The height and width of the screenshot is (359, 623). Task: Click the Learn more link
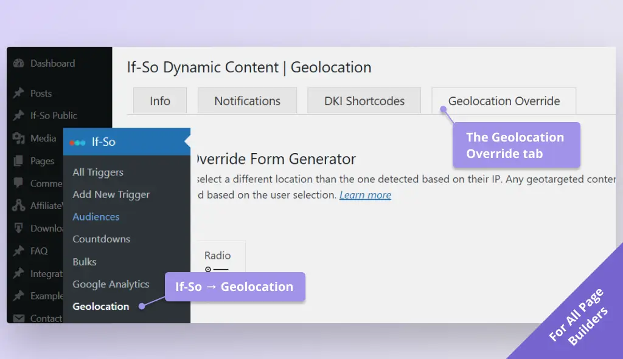[x=365, y=195]
